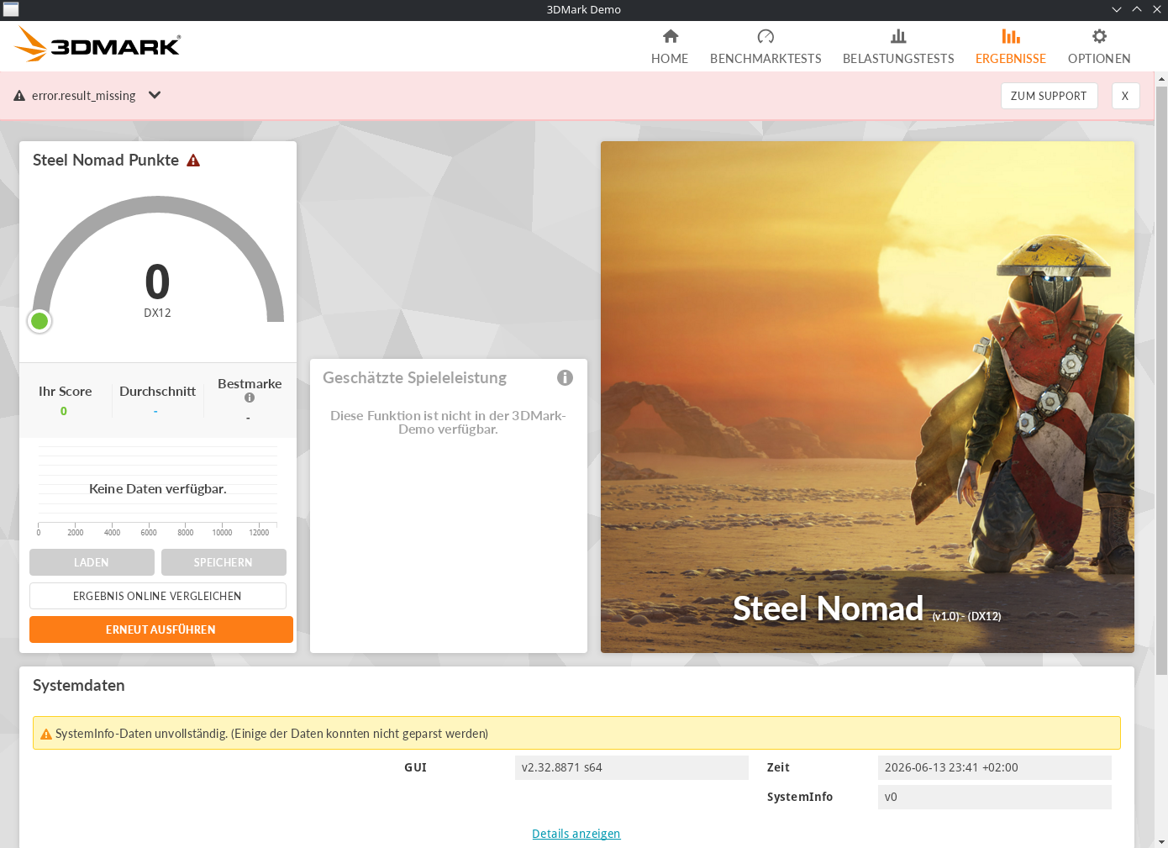Click the Laden button
The width and height of the screenshot is (1168, 848).
coord(92,562)
